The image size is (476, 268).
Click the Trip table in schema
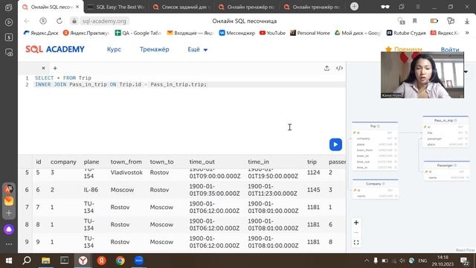click(x=375, y=146)
